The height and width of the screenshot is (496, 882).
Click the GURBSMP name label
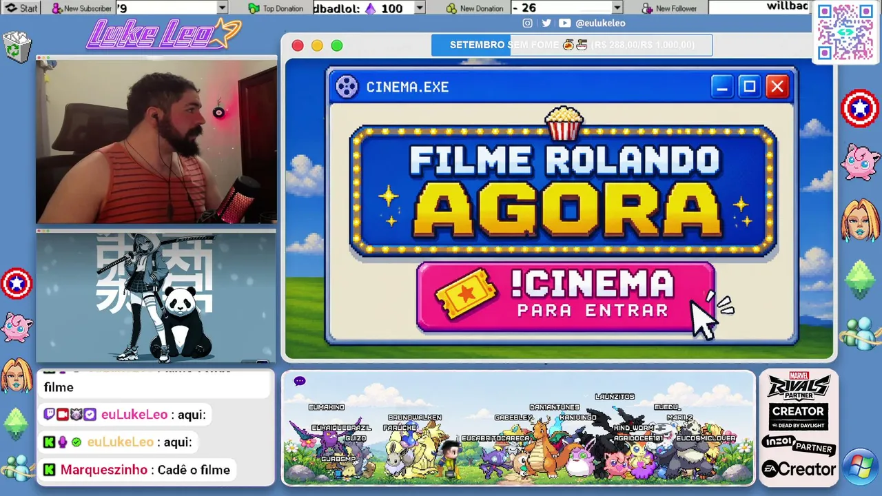338,459
